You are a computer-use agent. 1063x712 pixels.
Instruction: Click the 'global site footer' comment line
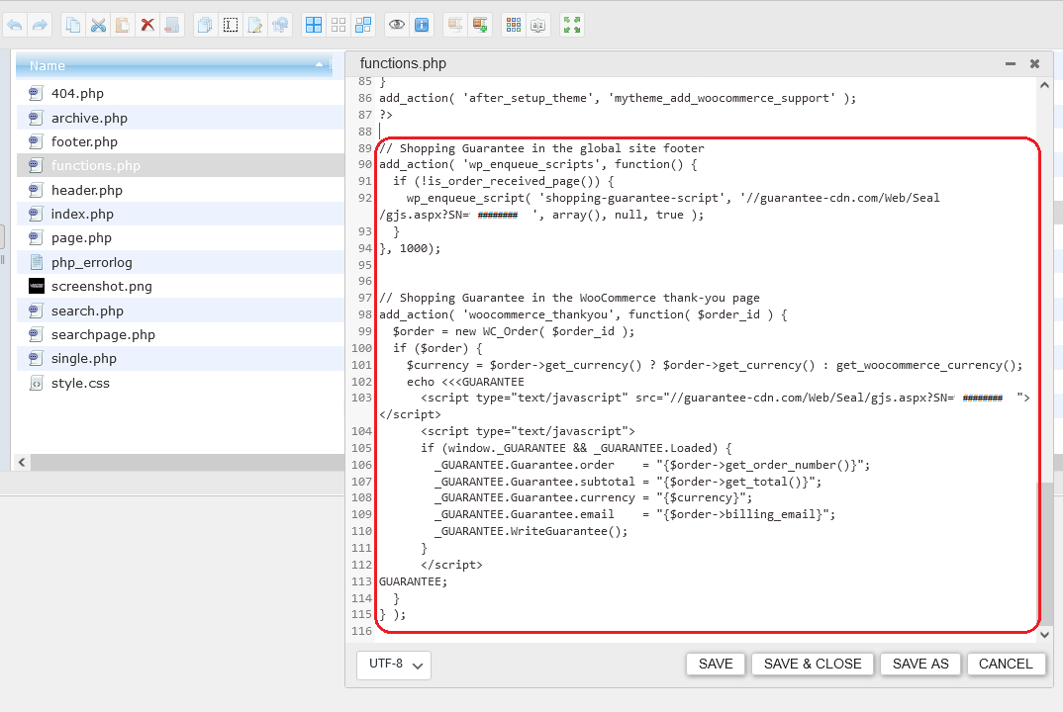click(x=541, y=148)
